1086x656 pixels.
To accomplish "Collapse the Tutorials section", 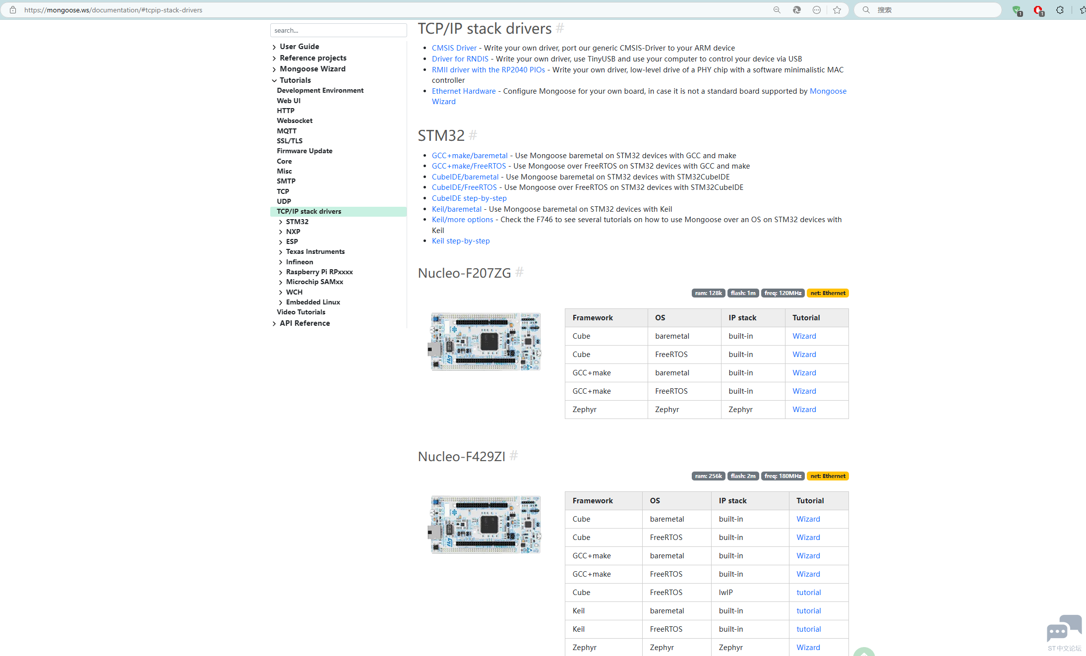I will tap(275, 80).
